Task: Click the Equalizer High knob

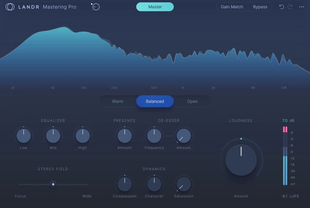Action: pos(83,136)
